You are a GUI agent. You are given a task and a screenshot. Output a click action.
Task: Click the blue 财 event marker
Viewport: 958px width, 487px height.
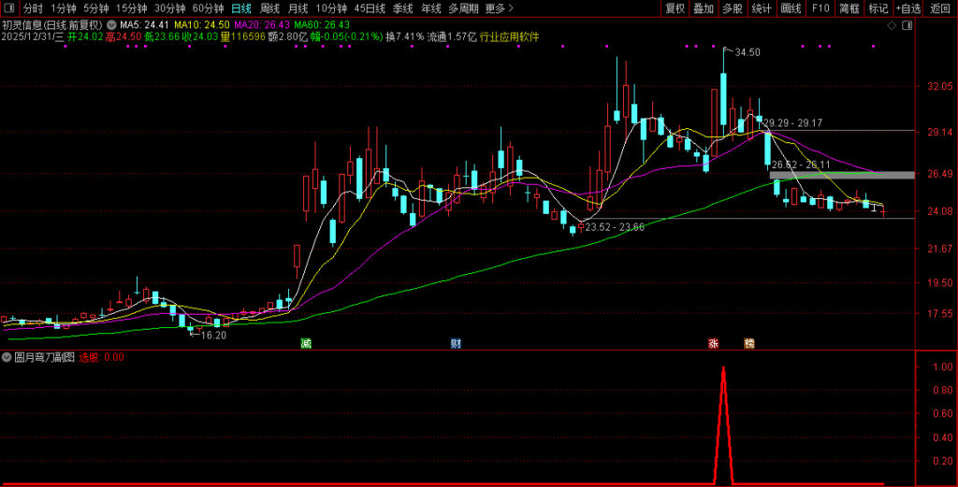click(456, 344)
